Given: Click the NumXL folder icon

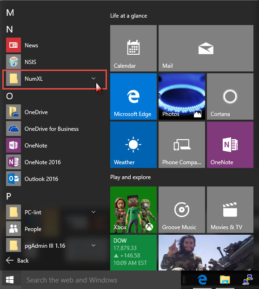Looking at the screenshot, I should (13, 78).
